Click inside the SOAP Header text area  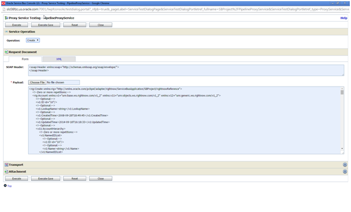click(186, 70)
